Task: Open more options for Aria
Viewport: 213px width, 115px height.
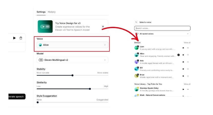Action: pos(188,62)
